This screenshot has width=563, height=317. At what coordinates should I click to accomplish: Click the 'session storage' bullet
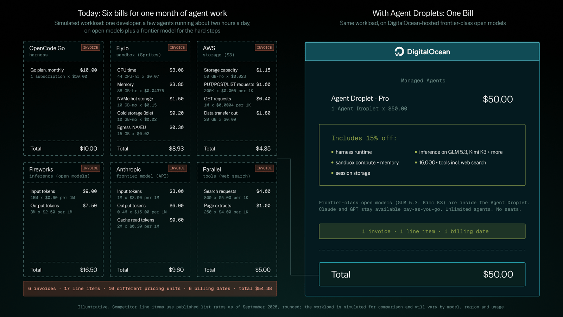350,173
